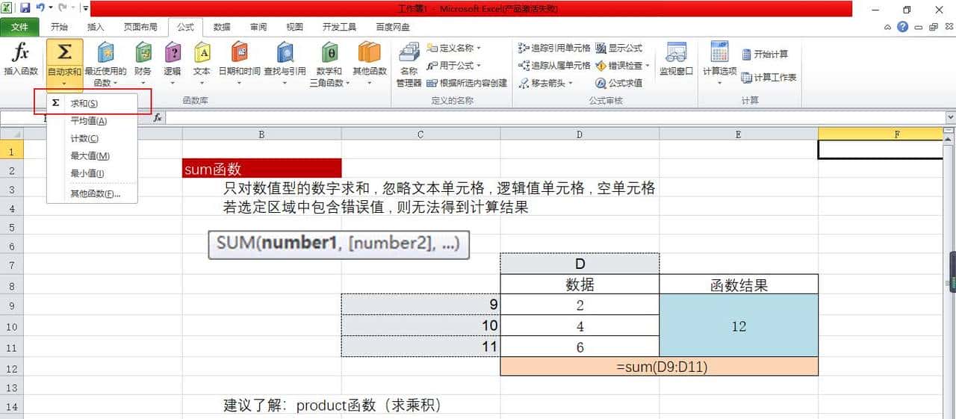Screen dimensions: 956x419
Task: Click the Undo arrow icon
Action: coord(40,9)
